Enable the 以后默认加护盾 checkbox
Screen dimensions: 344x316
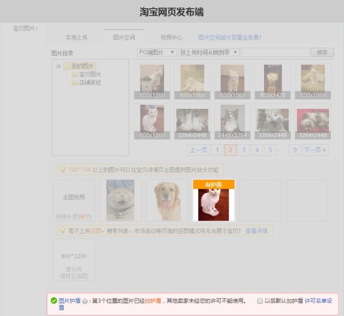[260, 301]
